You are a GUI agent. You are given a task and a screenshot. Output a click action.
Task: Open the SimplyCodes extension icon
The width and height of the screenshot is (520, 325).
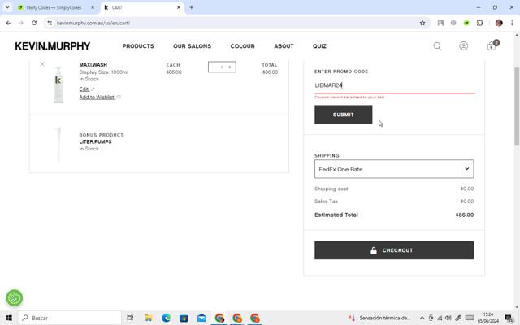pyautogui.click(x=466, y=23)
